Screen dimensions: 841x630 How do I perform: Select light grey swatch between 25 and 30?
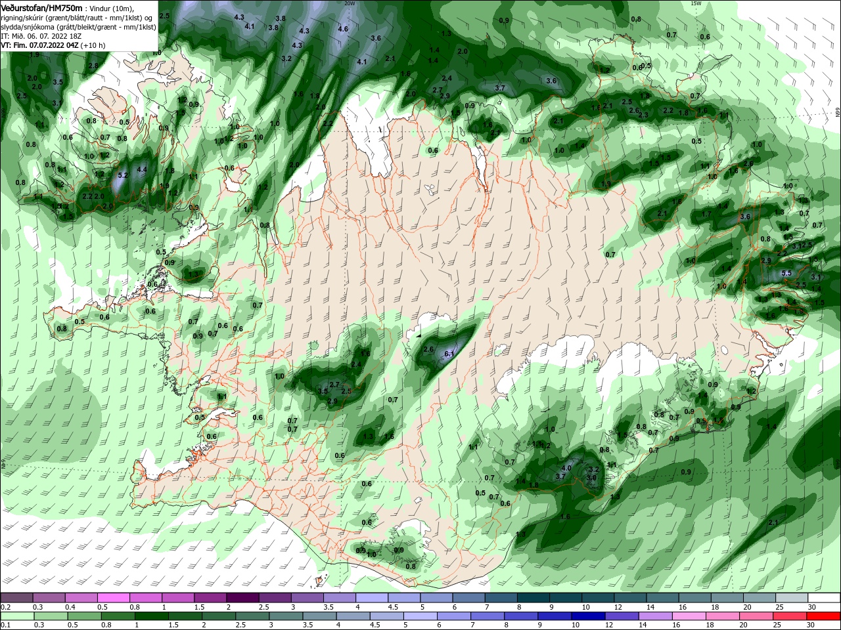[x=792, y=597]
